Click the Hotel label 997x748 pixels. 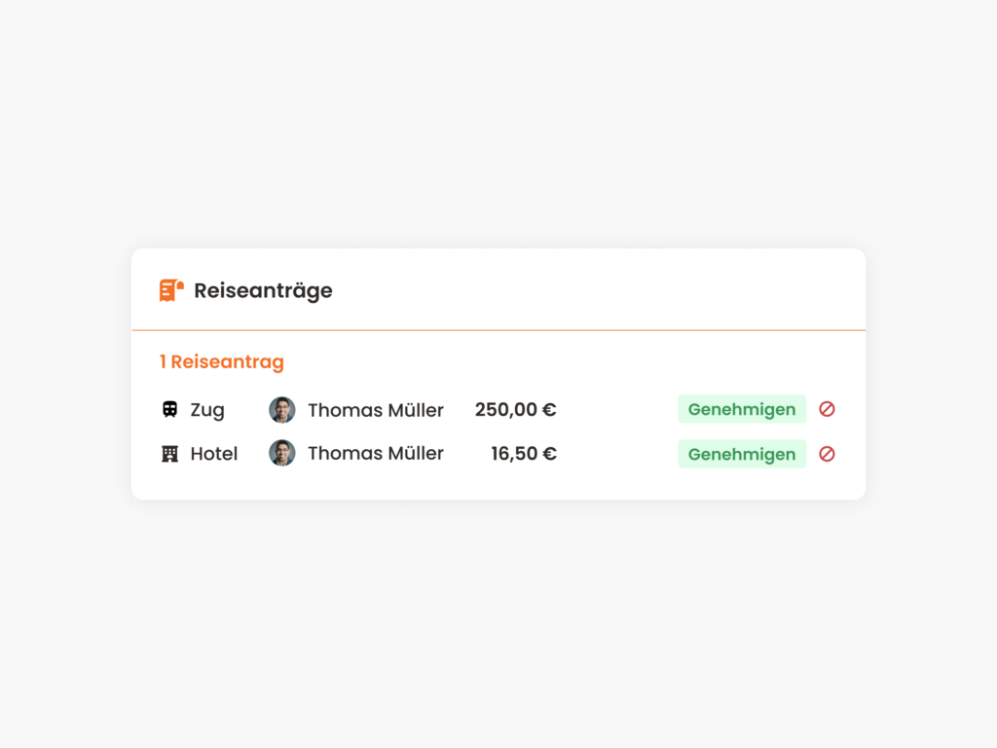213,454
